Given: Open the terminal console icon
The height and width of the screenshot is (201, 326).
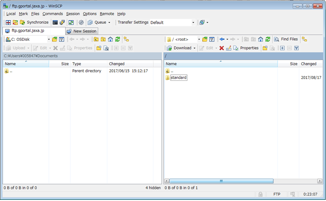Looking at the screenshot, I should tap(55, 23).
